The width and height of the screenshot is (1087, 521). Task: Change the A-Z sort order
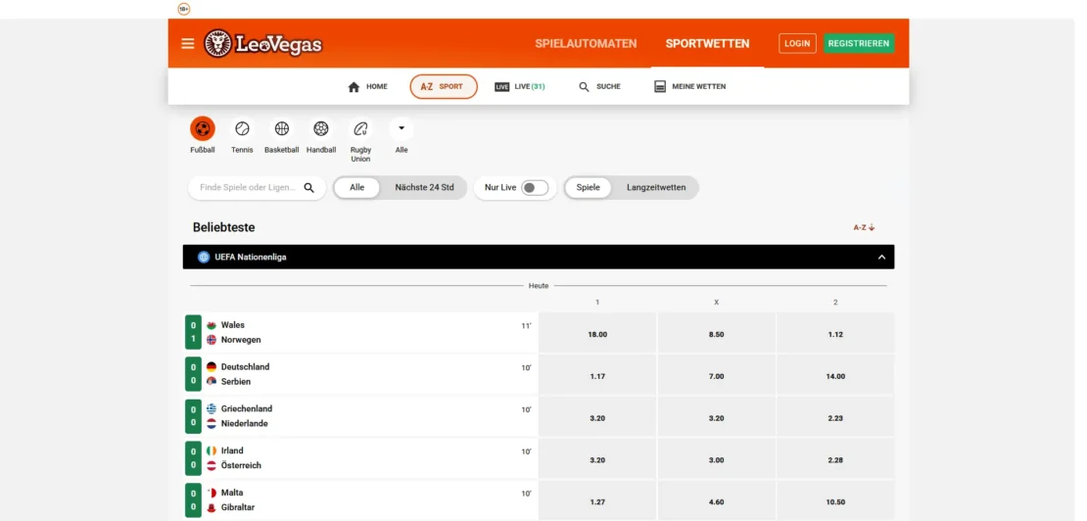[x=864, y=227]
